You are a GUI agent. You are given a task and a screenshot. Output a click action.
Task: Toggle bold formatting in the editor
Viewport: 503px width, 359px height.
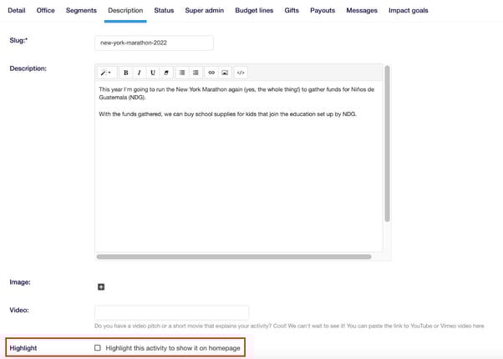(x=126, y=73)
